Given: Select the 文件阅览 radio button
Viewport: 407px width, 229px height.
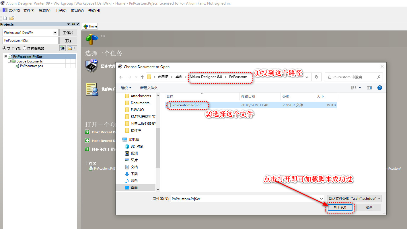Looking at the screenshot, I should coord(5,48).
